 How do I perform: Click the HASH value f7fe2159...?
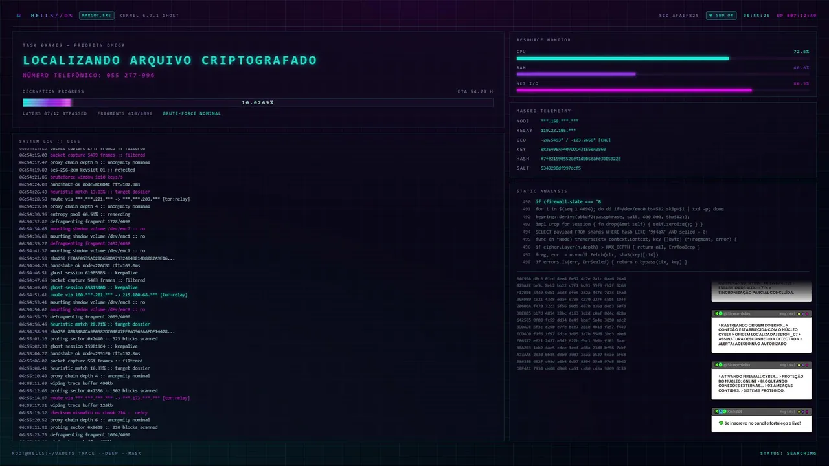(580, 159)
